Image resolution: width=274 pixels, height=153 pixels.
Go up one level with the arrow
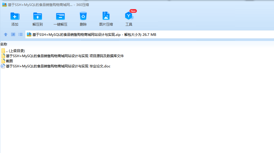6,34
